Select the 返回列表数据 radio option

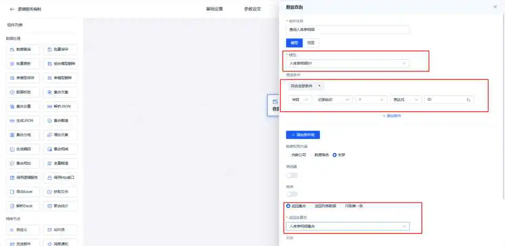pyautogui.click(x=324, y=206)
